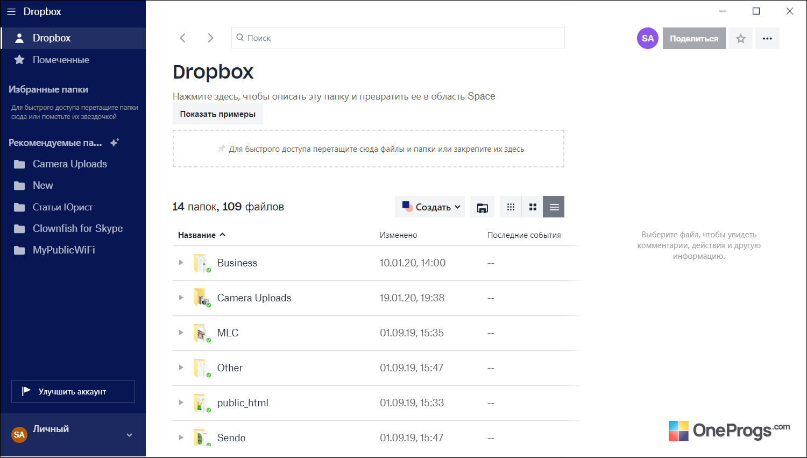
Task: Click the public_html folder icon
Action: pyautogui.click(x=202, y=403)
